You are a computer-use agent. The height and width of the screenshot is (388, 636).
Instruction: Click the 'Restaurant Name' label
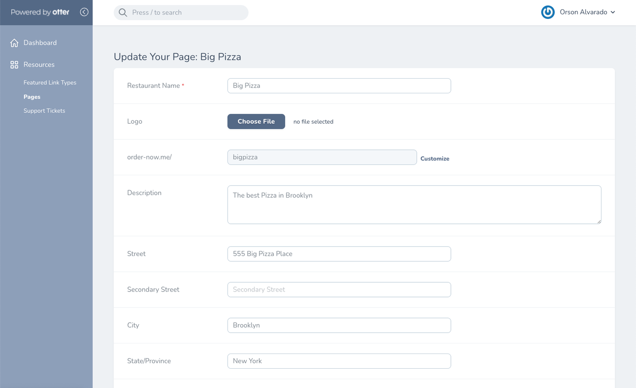click(x=153, y=86)
